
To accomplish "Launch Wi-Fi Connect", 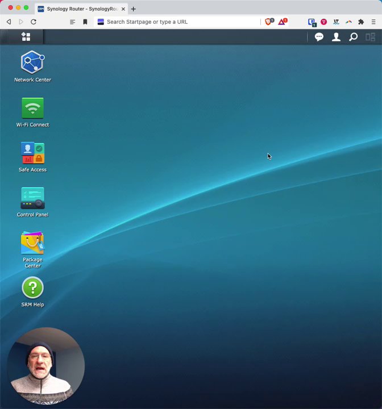I will tap(32, 112).
